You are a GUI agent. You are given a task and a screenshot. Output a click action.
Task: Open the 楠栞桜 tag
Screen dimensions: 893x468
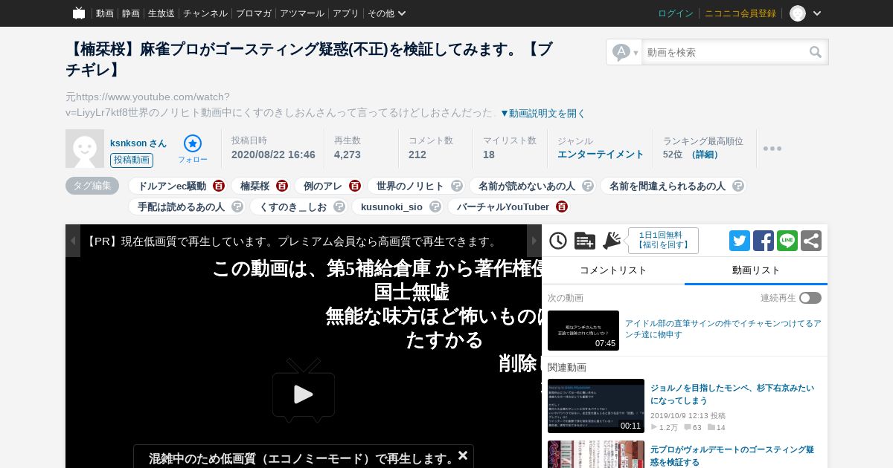tap(255, 186)
